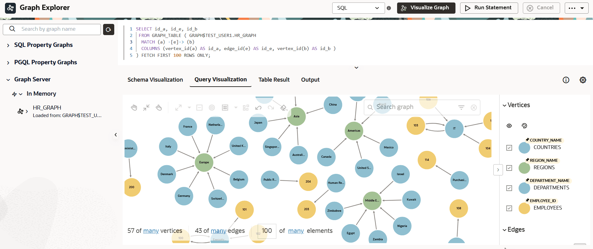The width and height of the screenshot is (593, 249).
Task: Click the fit-to-screen arrows icon
Action: 146,108
